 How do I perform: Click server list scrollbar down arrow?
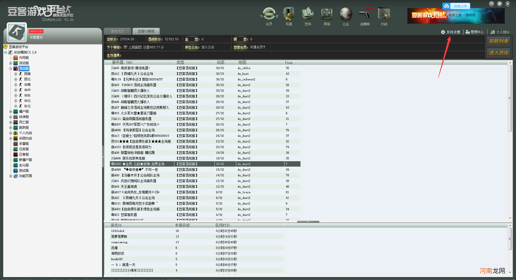(x=510, y=218)
